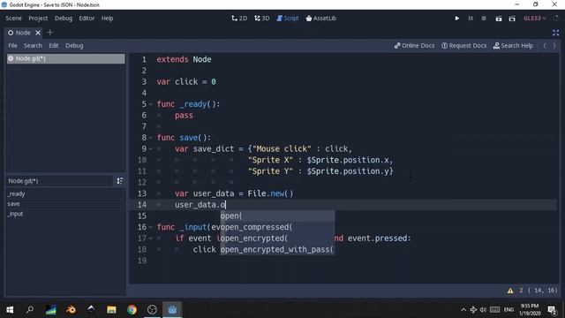The width and height of the screenshot is (565, 318).
Task: Open the Project menu
Action: (38, 18)
